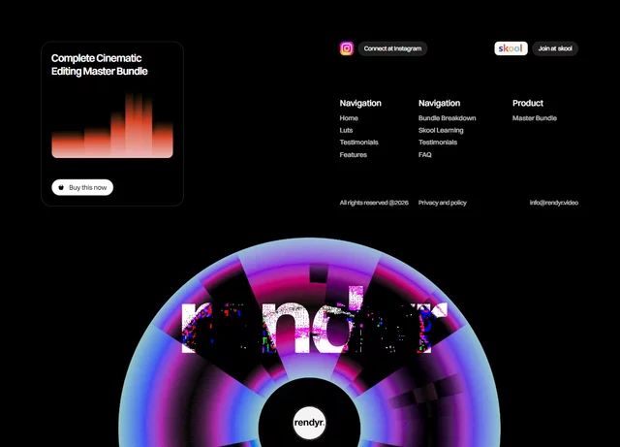
Task: Click Join at skool button
Action: point(555,48)
